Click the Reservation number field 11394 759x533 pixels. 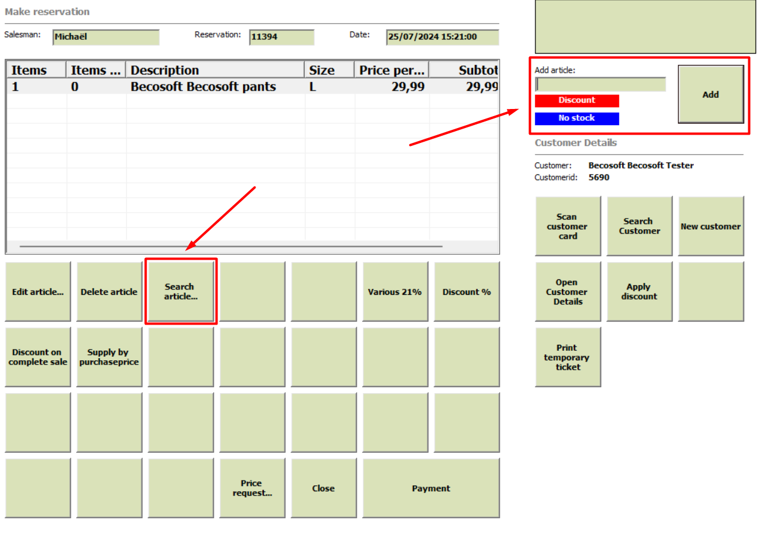pos(282,37)
